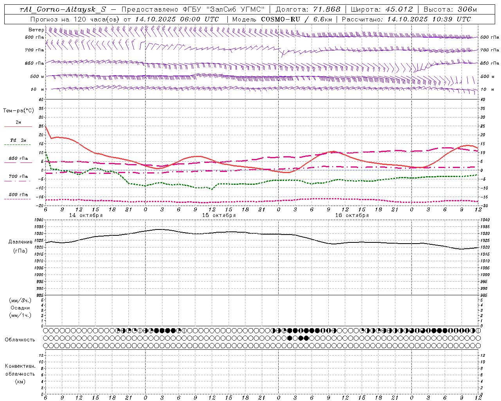Select the 2м temperature legend label
The height and width of the screenshot is (401, 501).
point(18,123)
